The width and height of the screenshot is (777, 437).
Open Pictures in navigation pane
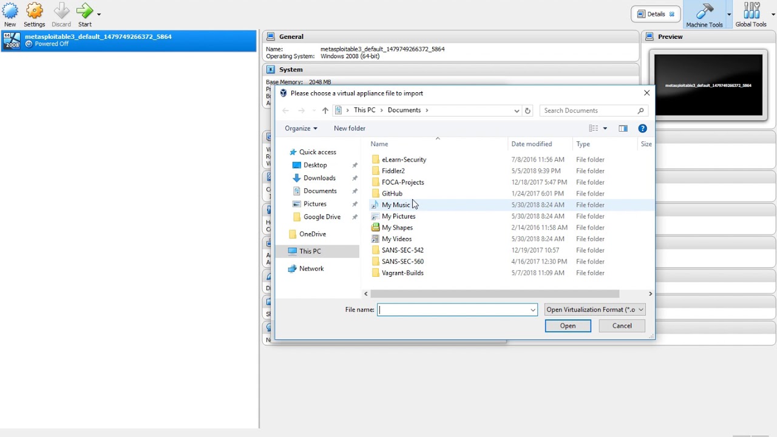315,204
